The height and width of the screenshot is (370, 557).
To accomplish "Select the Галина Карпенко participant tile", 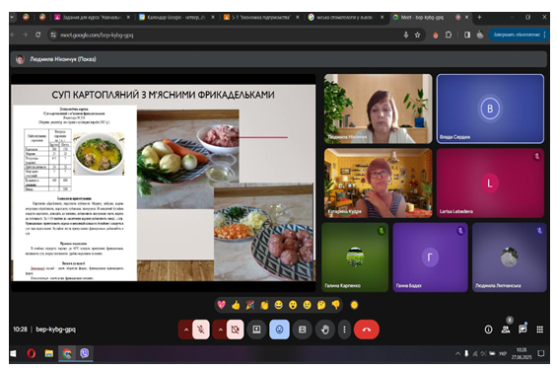I will point(355,258).
